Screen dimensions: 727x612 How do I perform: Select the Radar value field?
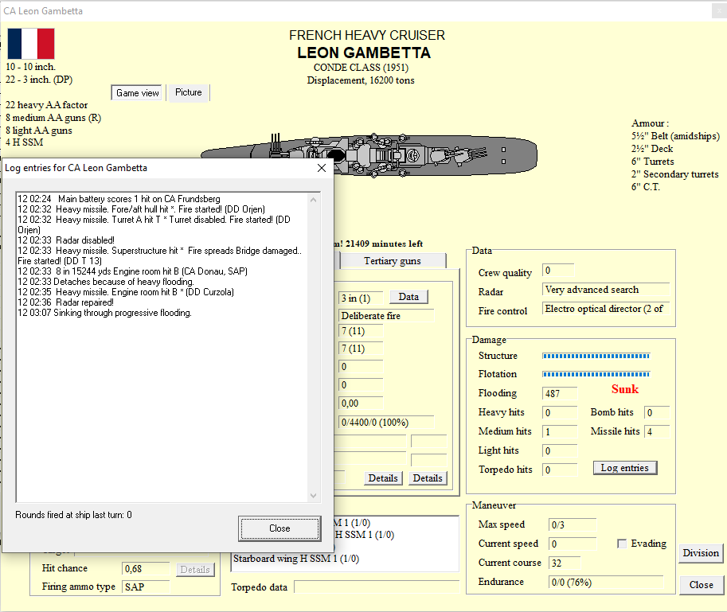(606, 290)
